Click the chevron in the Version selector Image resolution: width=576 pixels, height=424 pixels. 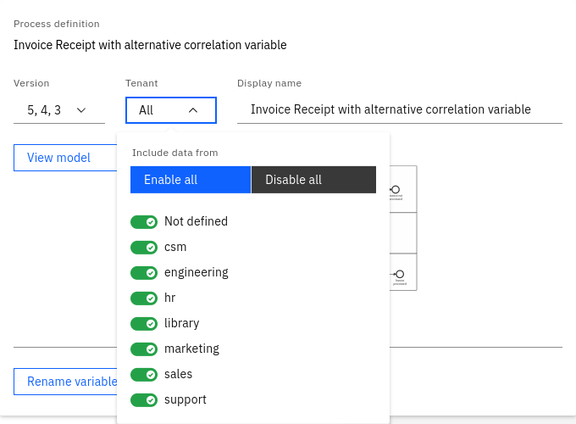81,110
